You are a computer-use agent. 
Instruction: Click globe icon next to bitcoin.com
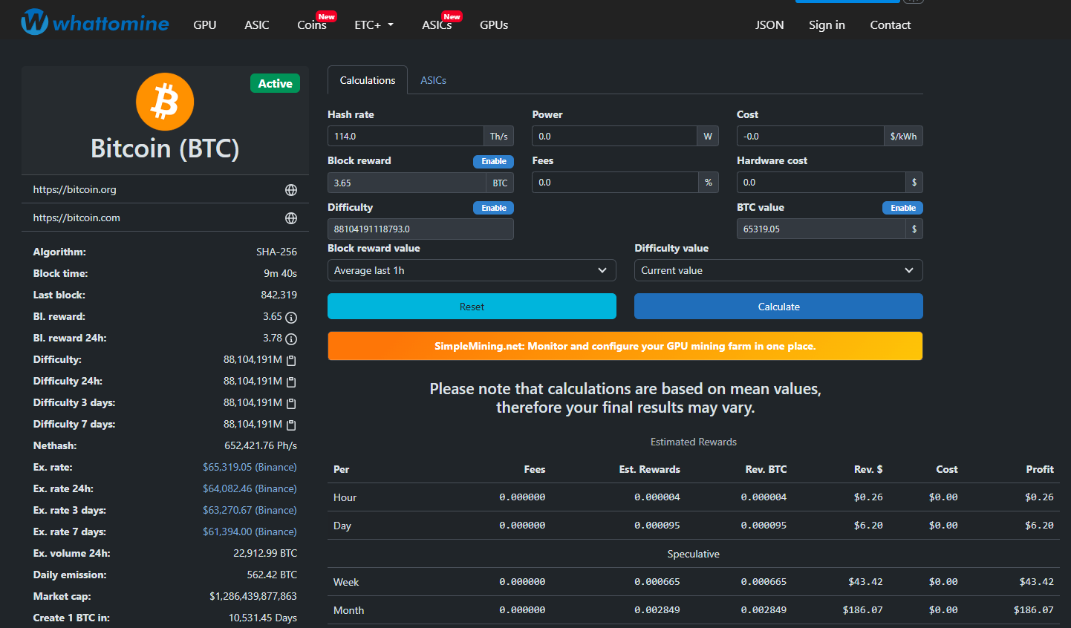click(x=291, y=218)
